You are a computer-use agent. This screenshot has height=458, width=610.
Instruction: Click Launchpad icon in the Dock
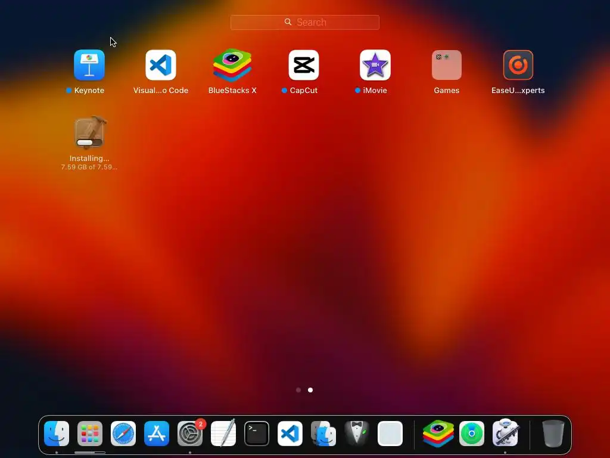point(90,434)
